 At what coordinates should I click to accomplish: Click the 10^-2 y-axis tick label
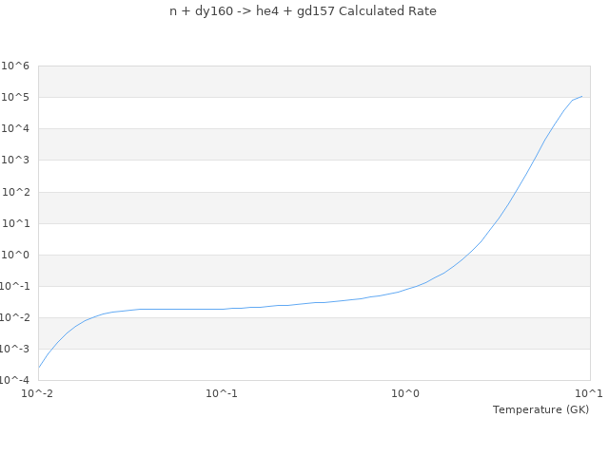point(15,317)
